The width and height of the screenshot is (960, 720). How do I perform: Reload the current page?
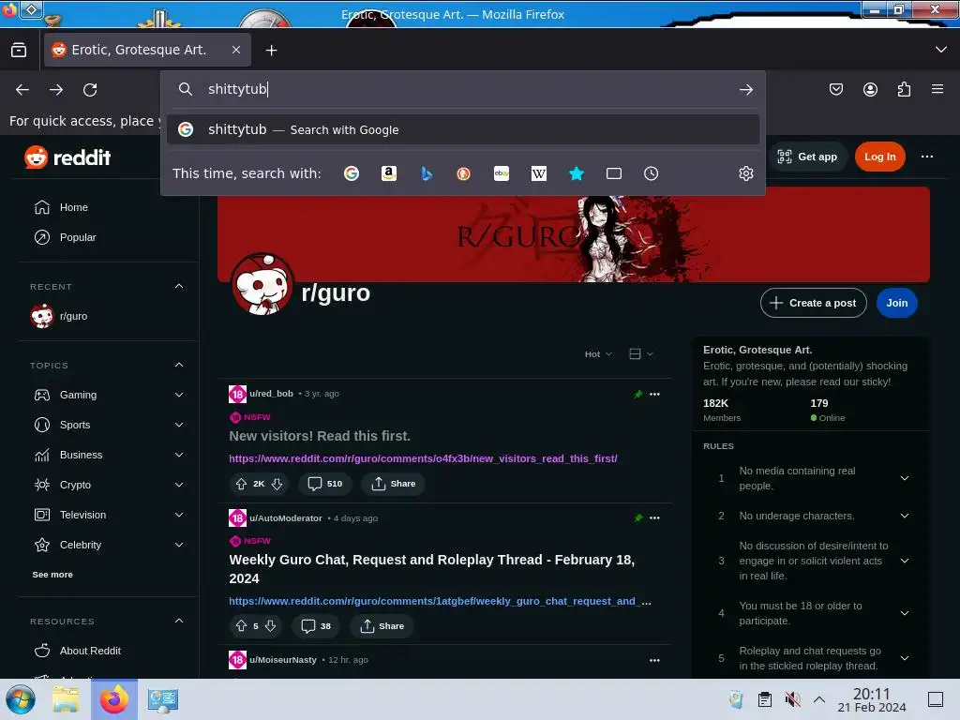click(x=90, y=89)
